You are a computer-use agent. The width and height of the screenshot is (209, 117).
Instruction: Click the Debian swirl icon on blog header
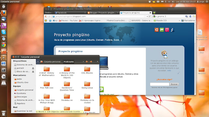click(167, 30)
